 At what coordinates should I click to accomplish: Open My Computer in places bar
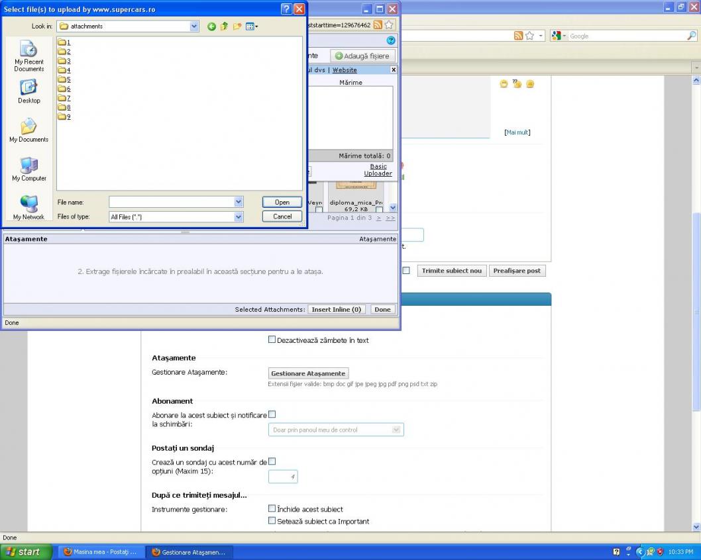tap(28, 169)
